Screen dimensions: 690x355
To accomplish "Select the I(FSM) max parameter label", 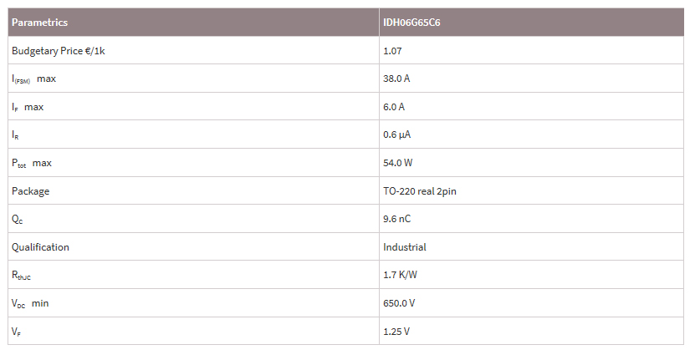I will click(34, 79).
